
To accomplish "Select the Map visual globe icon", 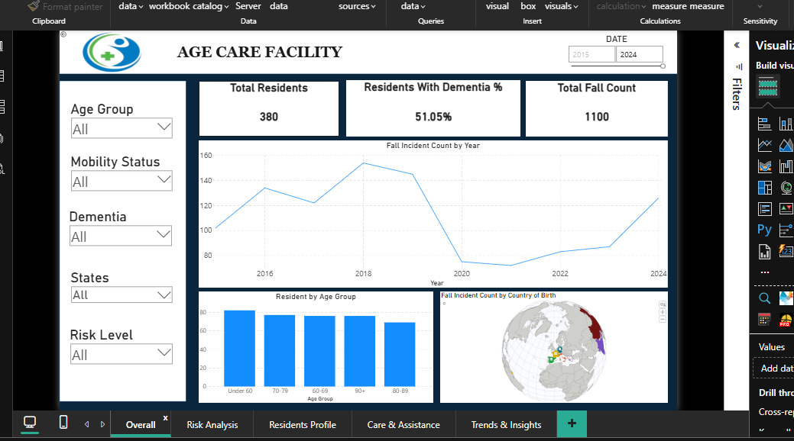I will tap(787, 187).
